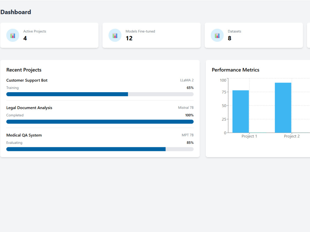Select the Medical QA System project

click(24, 135)
